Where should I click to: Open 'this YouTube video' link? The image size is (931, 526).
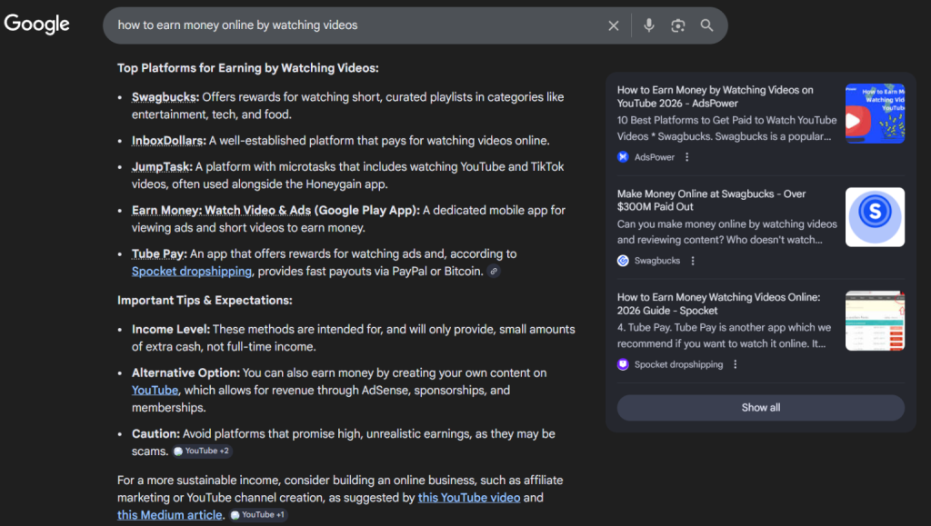[x=469, y=498]
